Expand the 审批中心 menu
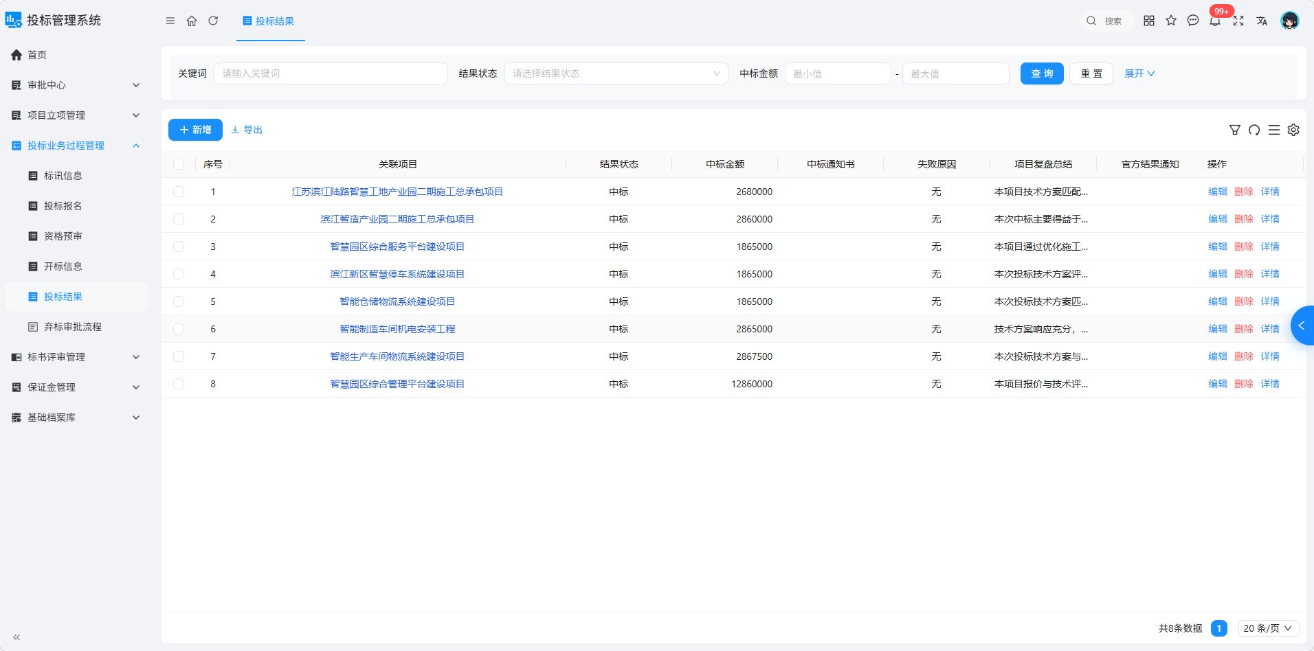This screenshot has width=1314, height=651. 76,85
